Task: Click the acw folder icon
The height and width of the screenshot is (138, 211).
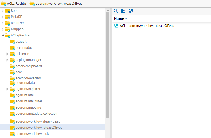Action: (12, 72)
